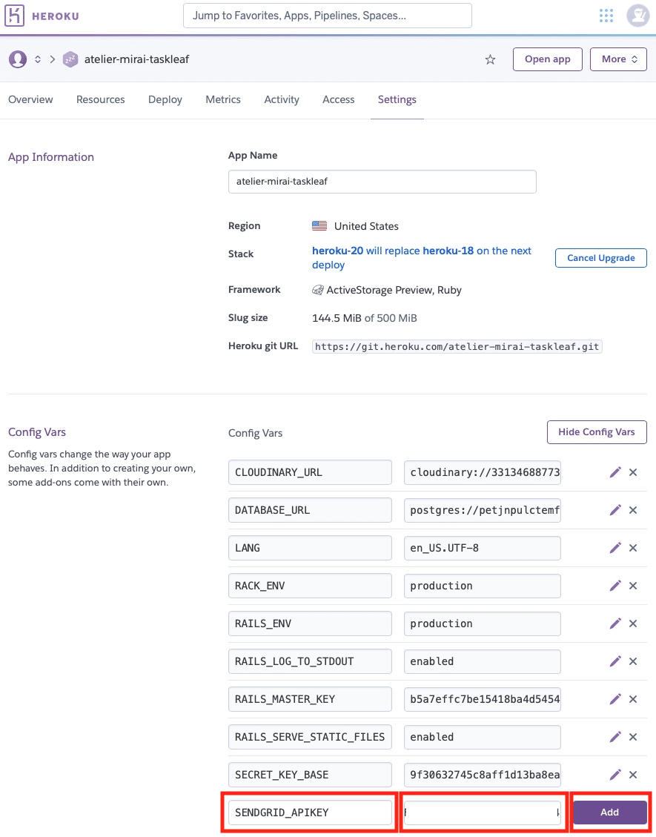Image resolution: width=656 pixels, height=837 pixels.
Task: Edit the RACK_ENV config var
Action: point(615,586)
